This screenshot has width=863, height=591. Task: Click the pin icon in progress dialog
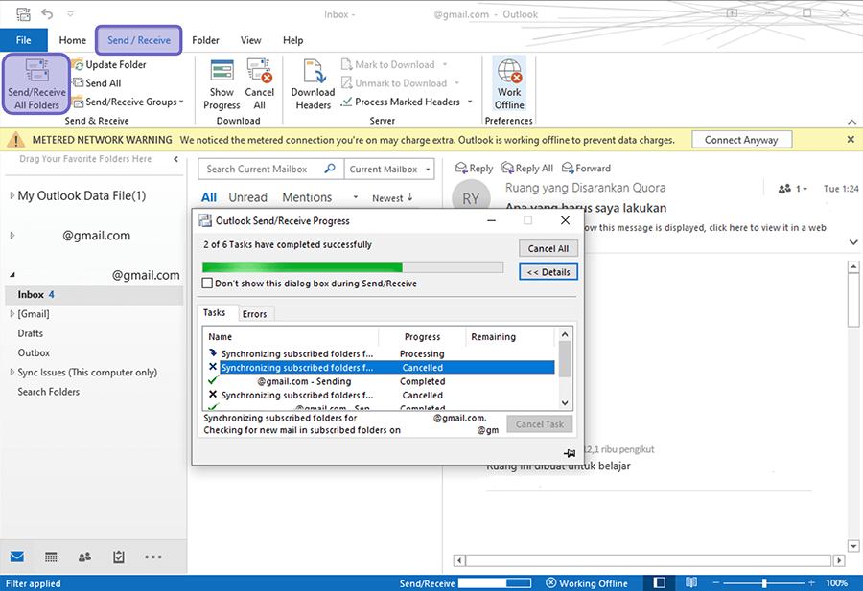pyautogui.click(x=569, y=454)
